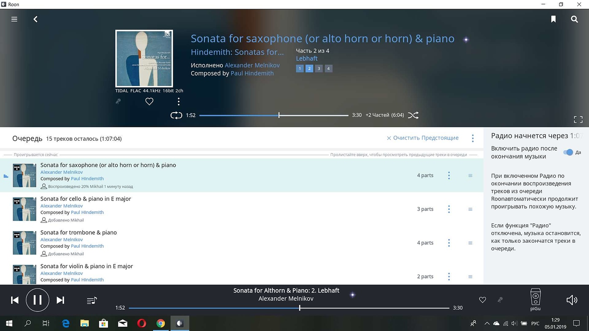Screen dimensions: 589x331
Task: Click the Lebhaft movement link
Action: click(x=307, y=58)
